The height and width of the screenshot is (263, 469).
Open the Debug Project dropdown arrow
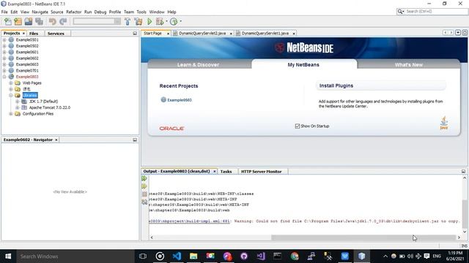click(x=166, y=21)
